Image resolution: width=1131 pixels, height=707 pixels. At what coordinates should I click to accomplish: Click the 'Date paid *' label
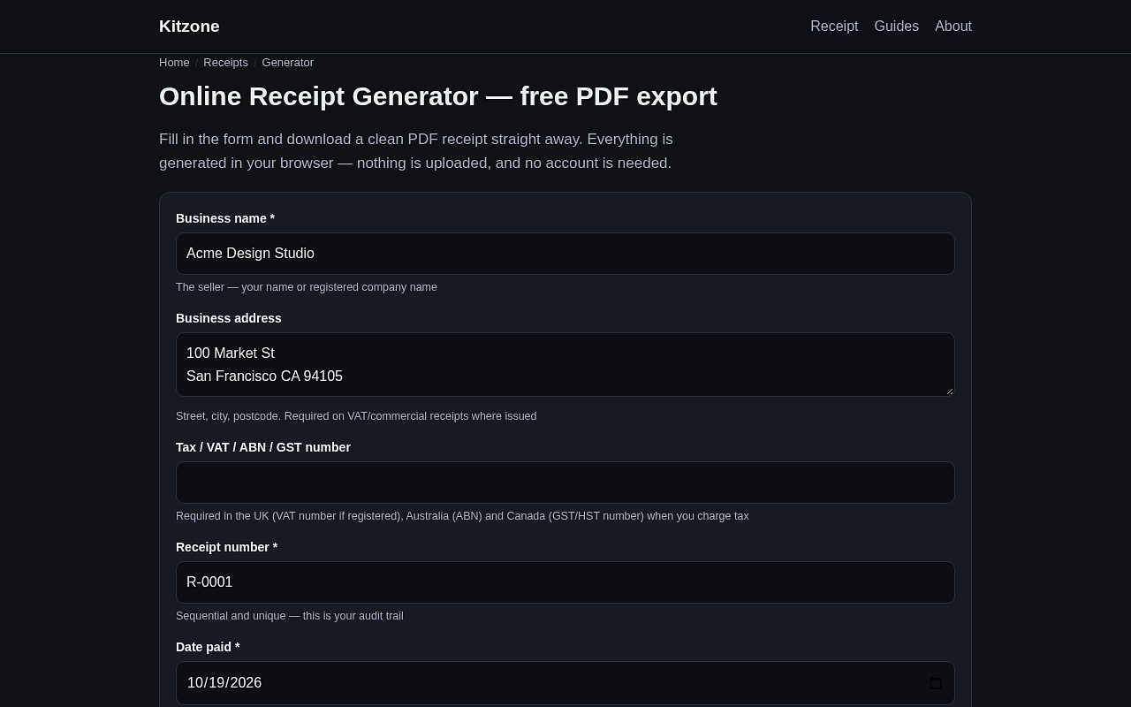208,647
